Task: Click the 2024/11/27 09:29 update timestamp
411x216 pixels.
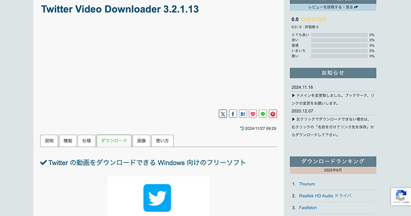Action: click(258, 129)
